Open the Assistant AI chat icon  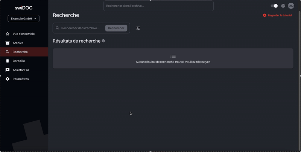pos(8,70)
